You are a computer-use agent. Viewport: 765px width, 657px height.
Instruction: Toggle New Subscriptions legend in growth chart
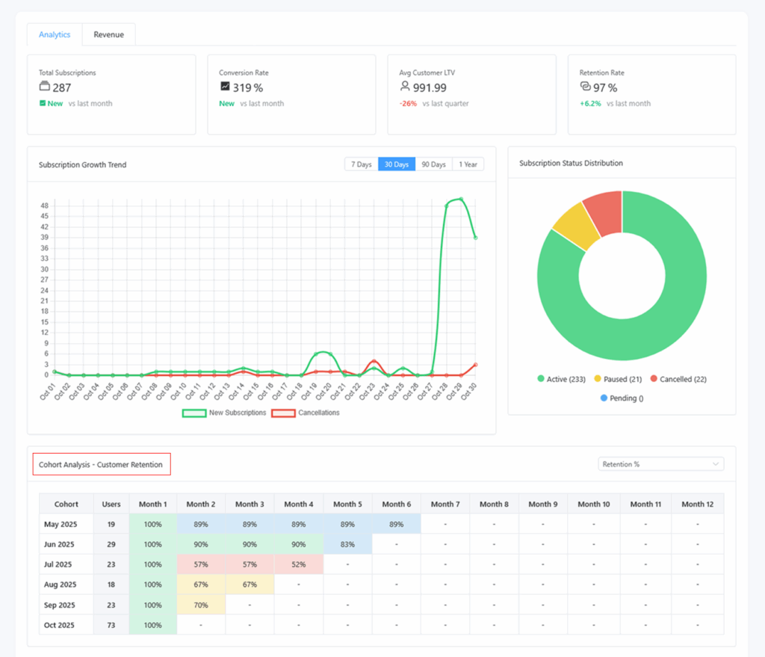225,413
